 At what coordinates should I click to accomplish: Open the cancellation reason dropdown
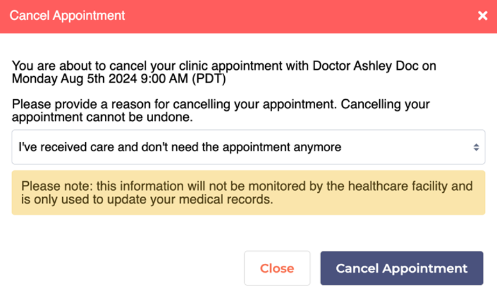(248, 147)
